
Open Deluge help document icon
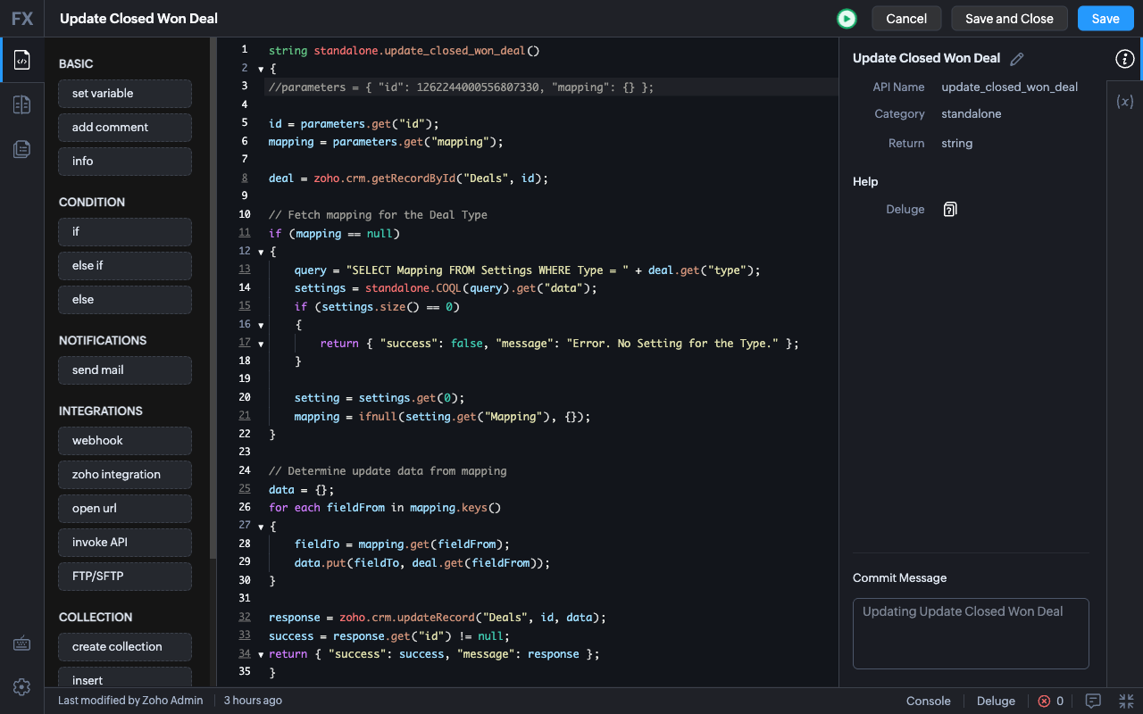[950, 210]
